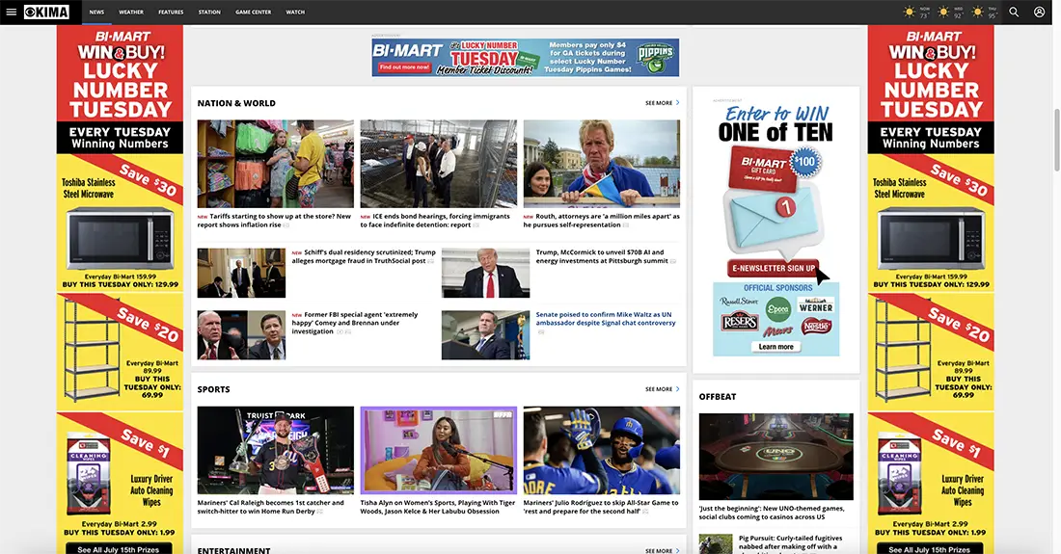Open the News menu item
Screen dimensions: 1061x554
tap(96, 13)
